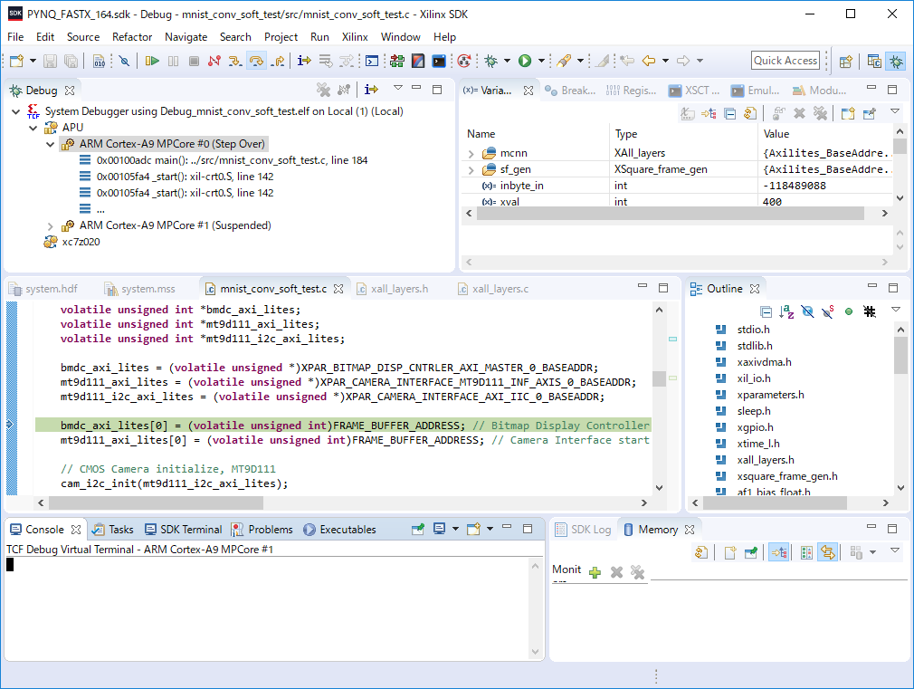This screenshot has height=689, width=914.
Task: Toggle Instruction Stepping Mode in Debug view
Action: pyautogui.click(x=371, y=90)
